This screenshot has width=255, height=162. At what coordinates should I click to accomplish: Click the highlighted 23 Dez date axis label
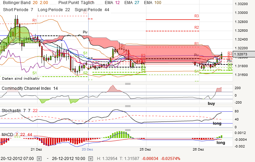87,149
